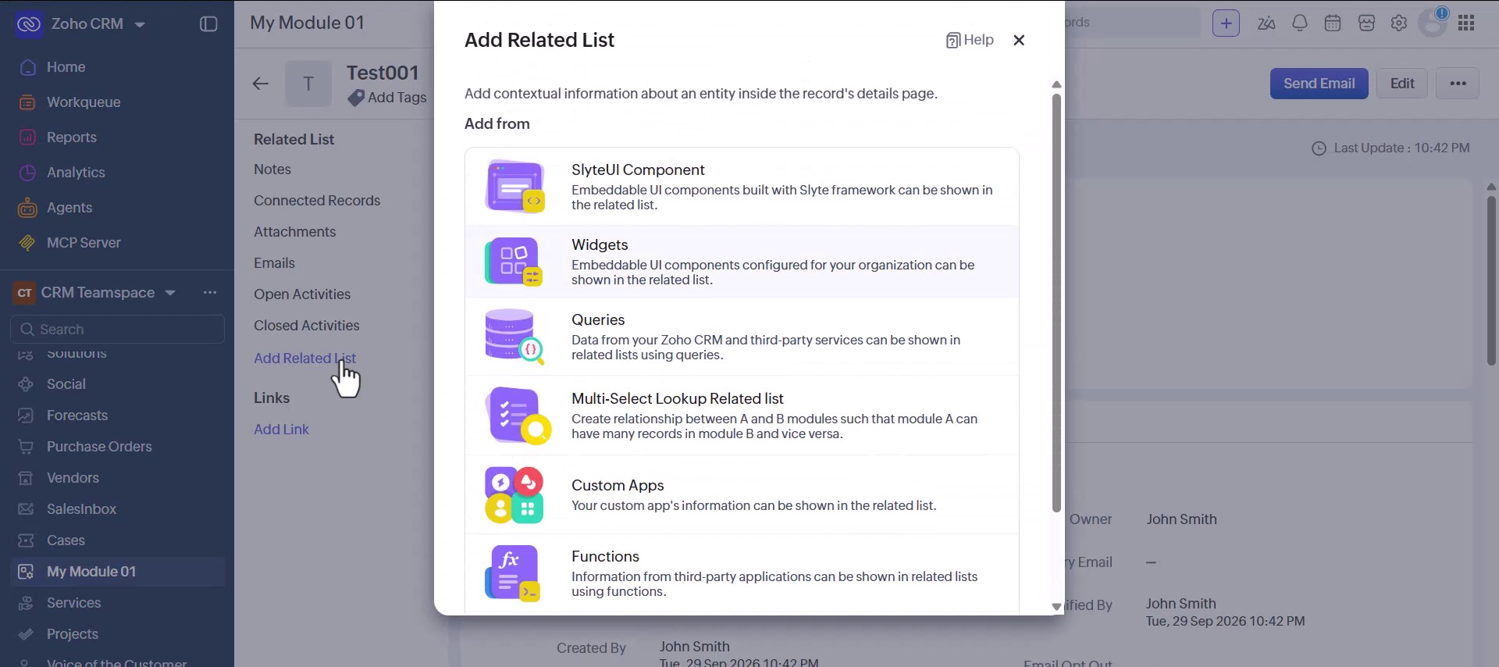The width and height of the screenshot is (1499, 667).
Task: Click the back arrow beside Test001
Action: [261, 84]
